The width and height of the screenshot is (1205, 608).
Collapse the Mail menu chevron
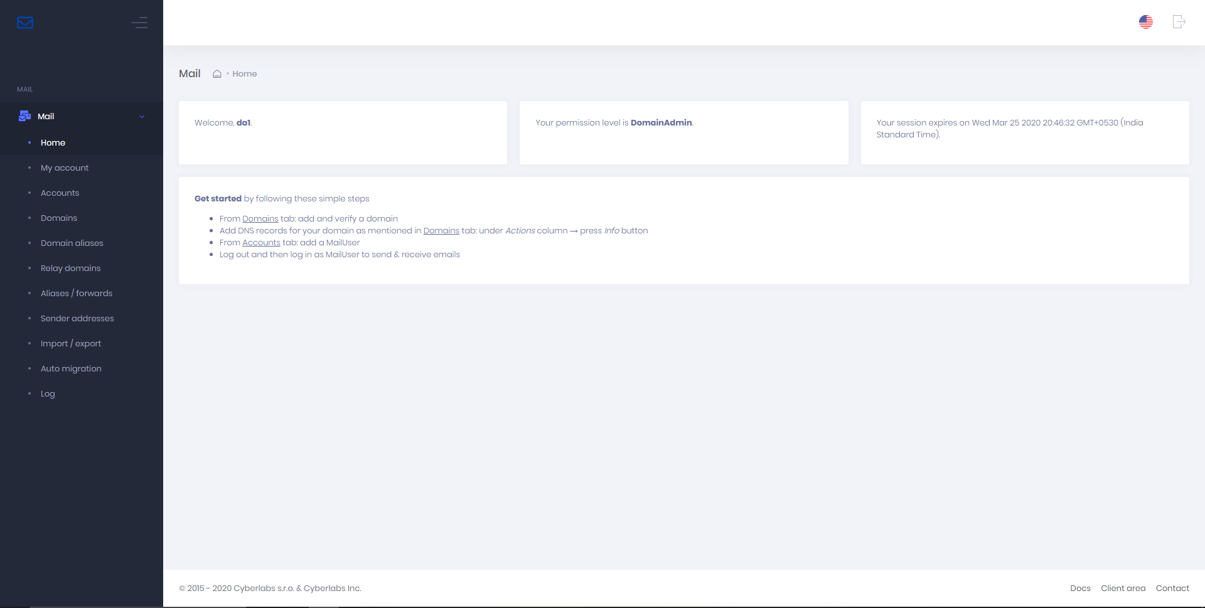[x=142, y=117]
